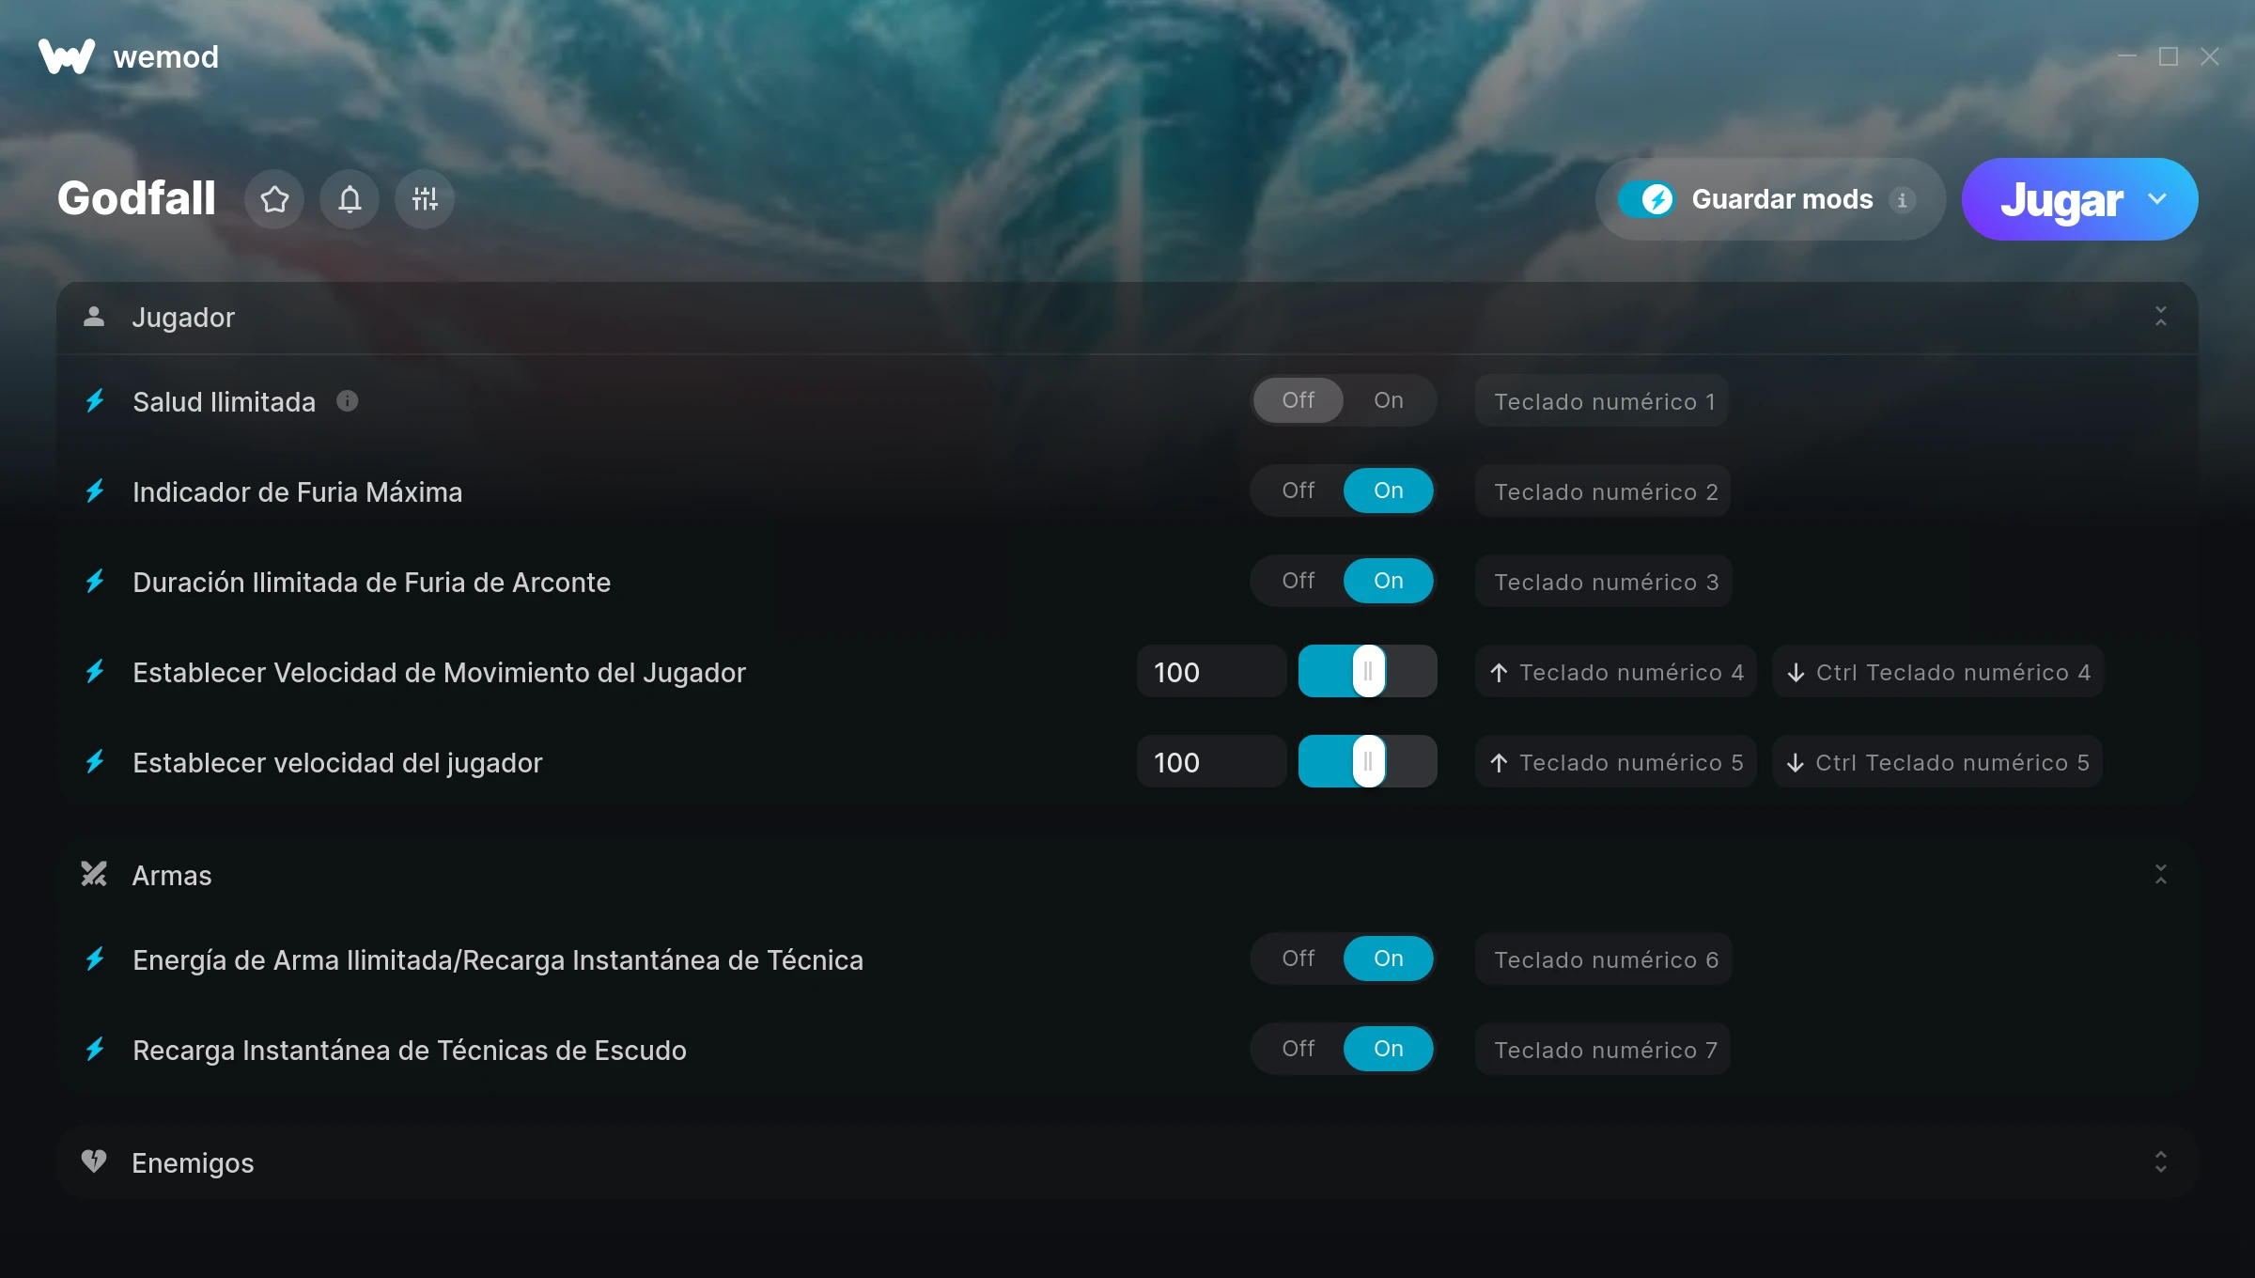This screenshot has height=1278, width=2255.
Task: Click On for Recarga Instantánea de Técnicas de Escudo
Action: 1389,1049
